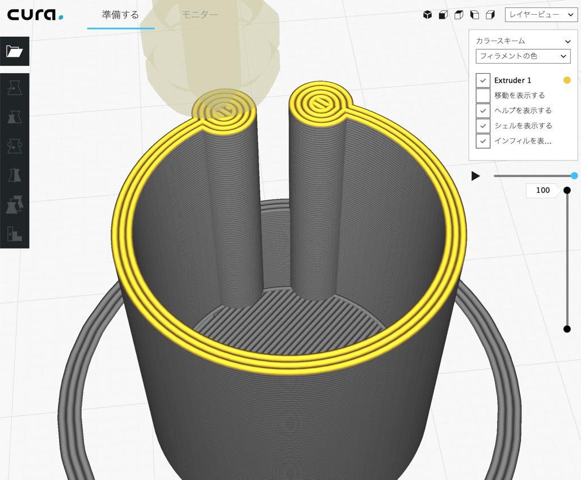Switch to left side view cube icon
Screen dimensions: 581x480
[x=475, y=15]
